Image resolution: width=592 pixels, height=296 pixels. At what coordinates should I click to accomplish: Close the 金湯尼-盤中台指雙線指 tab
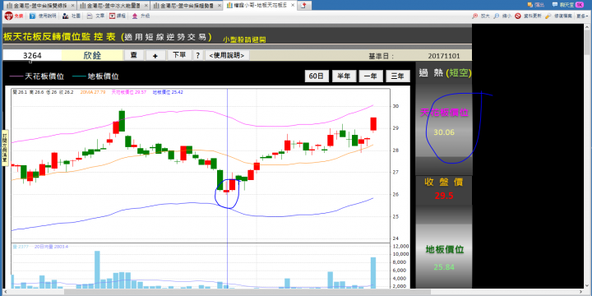point(72,6)
